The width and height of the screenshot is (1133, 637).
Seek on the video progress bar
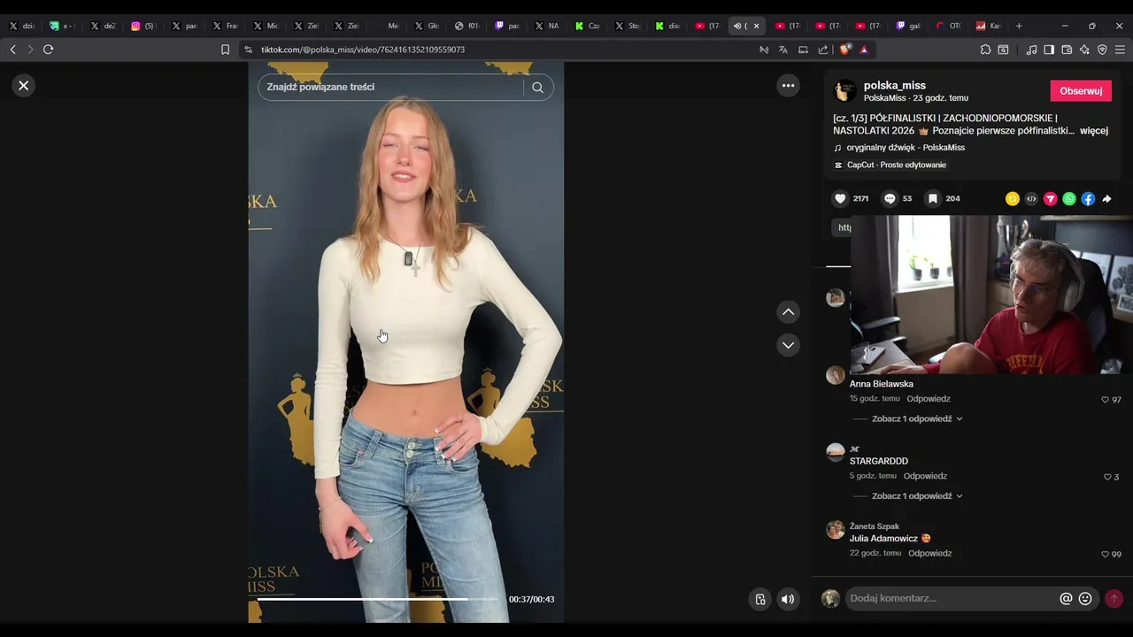coord(378,599)
